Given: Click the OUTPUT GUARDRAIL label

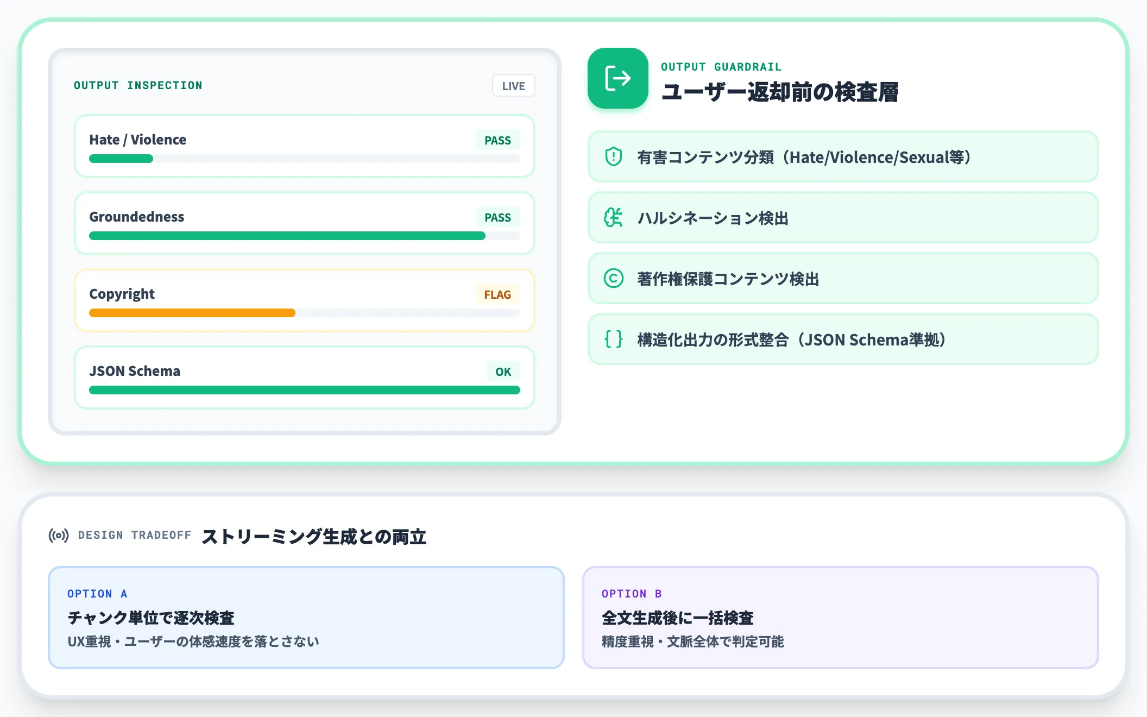Looking at the screenshot, I should (x=721, y=67).
